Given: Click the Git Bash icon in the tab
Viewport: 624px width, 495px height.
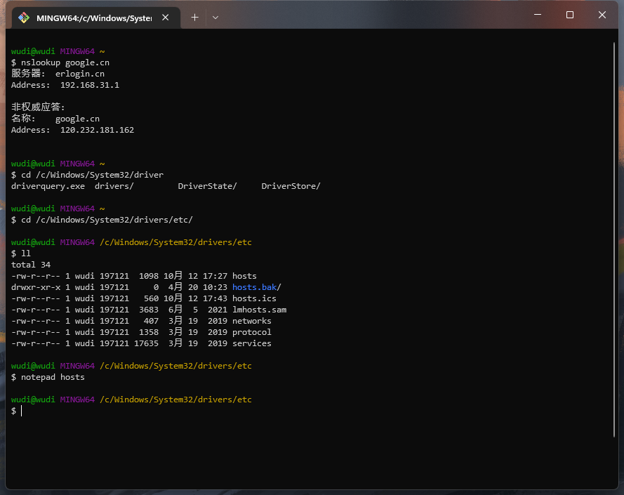Looking at the screenshot, I should point(23,18).
